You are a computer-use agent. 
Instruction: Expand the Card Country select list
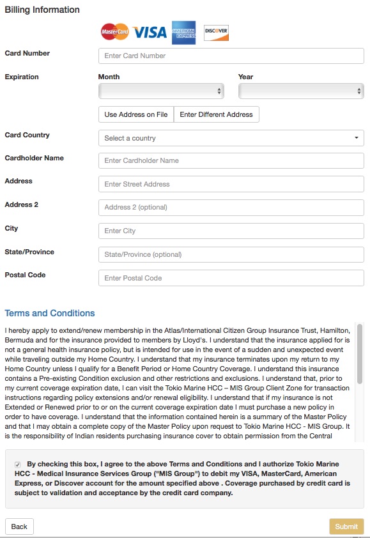pyautogui.click(x=231, y=138)
